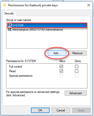Toggle Deny checkbox for Full control
The width and height of the screenshot is (94, 116).
click(76, 67)
